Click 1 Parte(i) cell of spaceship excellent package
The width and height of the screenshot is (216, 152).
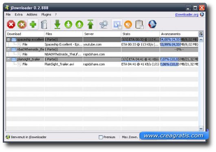click(63, 40)
